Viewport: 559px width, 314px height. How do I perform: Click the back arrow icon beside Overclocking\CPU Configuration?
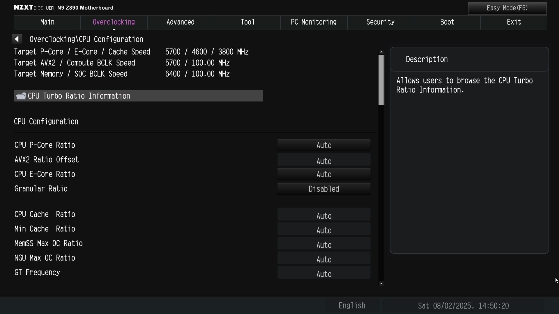(x=17, y=39)
